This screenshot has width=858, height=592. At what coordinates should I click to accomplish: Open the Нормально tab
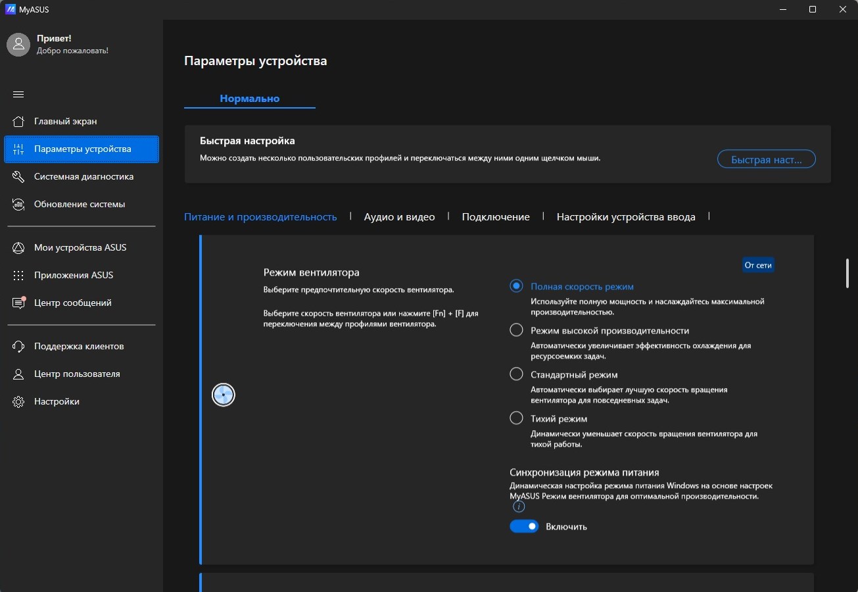point(250,99)
